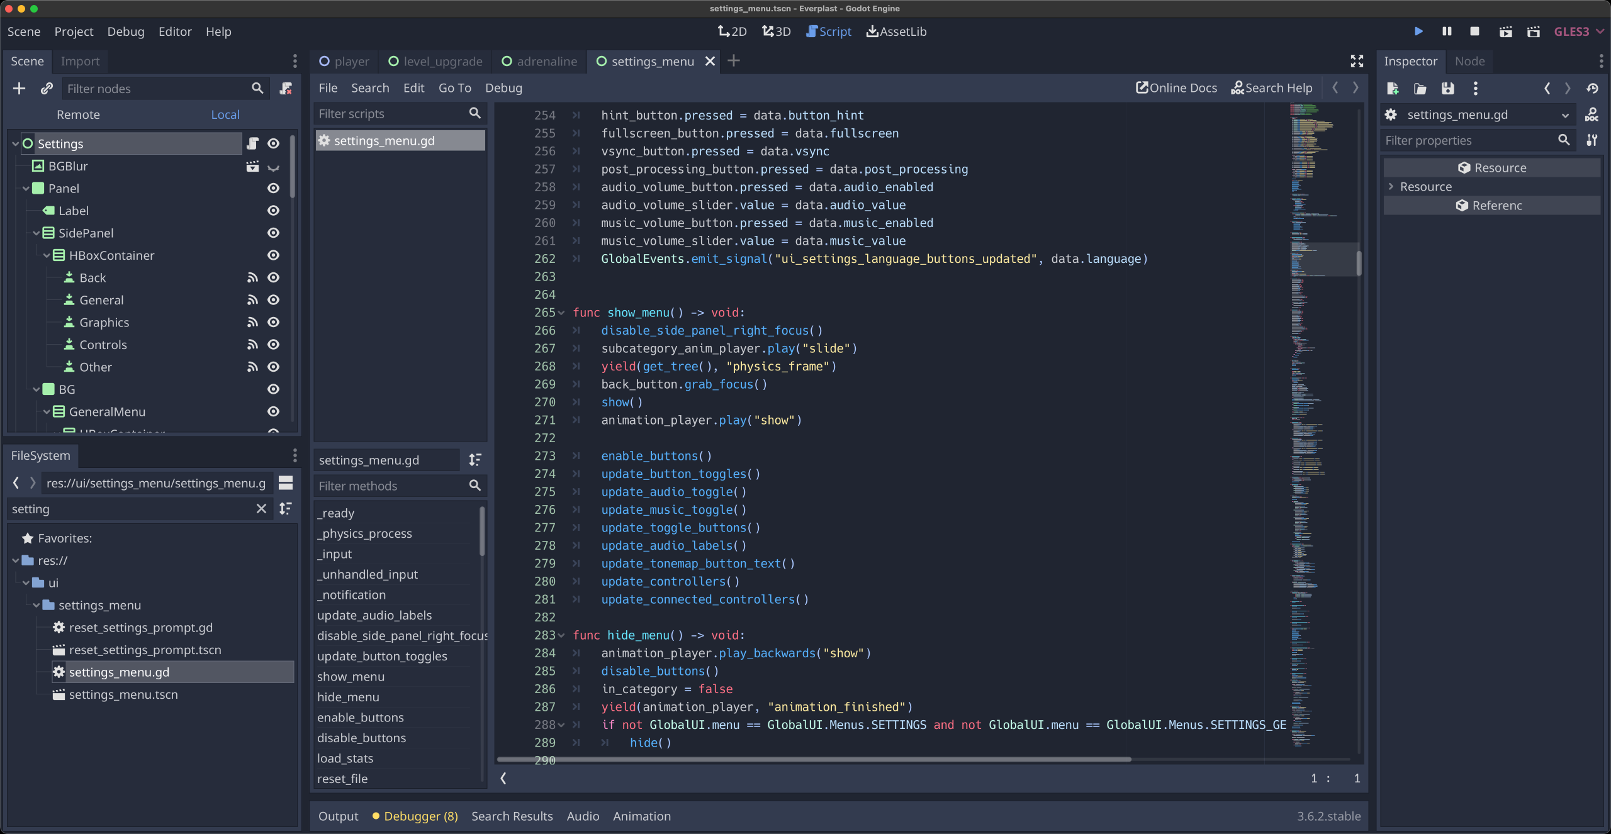Open the GLES3 renderer dropdown

[1578, 31]
